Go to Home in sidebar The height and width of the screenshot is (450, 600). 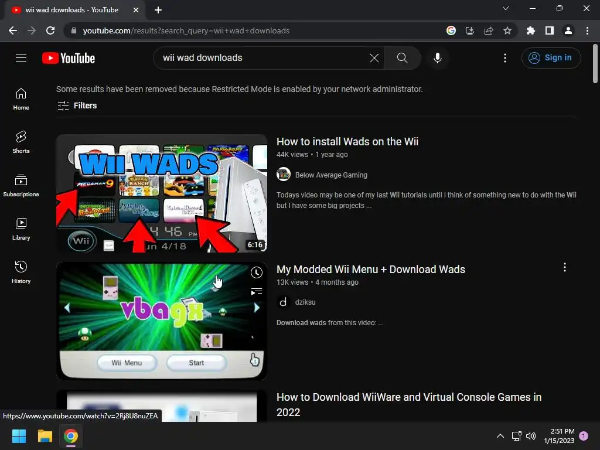[x=21, y=98]
